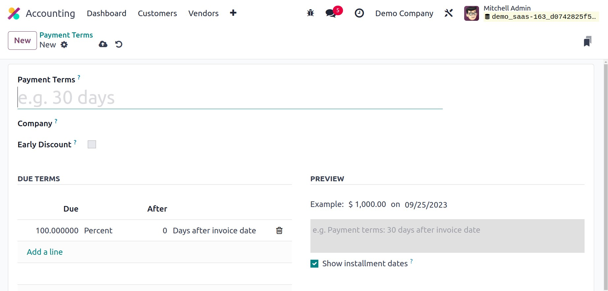Enable the Early Discount checkbox
The image size is (608, 291).
coord(92,144)
